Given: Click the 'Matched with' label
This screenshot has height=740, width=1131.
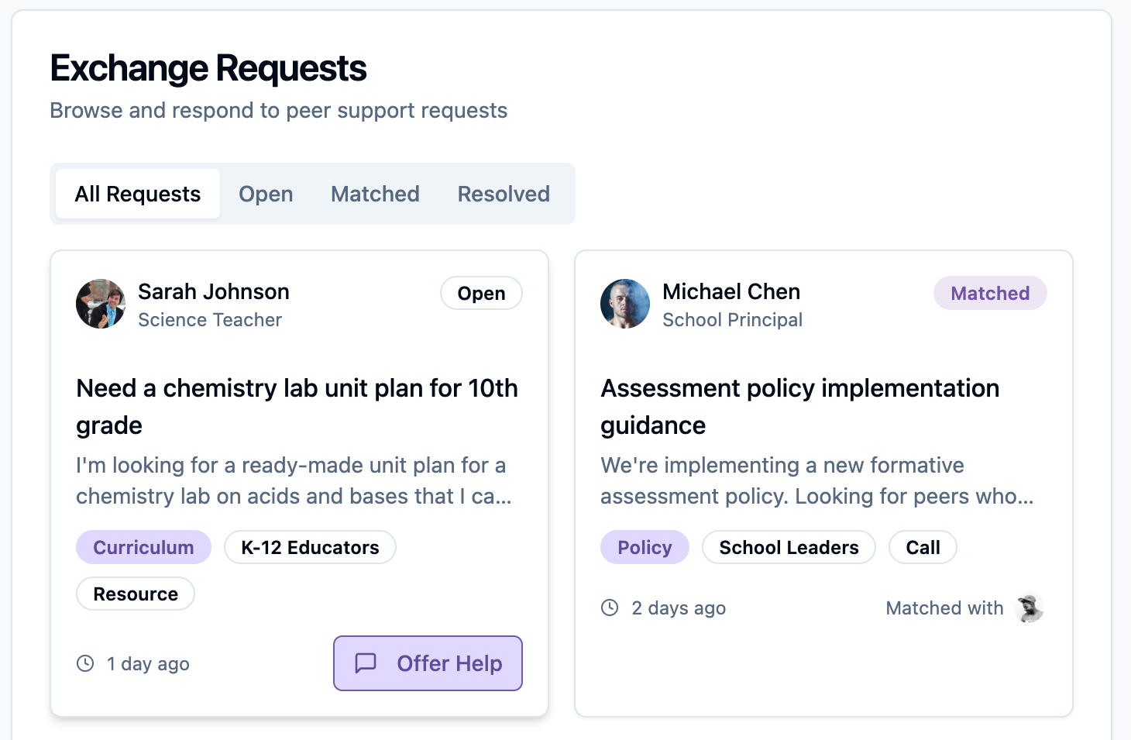Looking at the screenshot, I should click(944, 608).
